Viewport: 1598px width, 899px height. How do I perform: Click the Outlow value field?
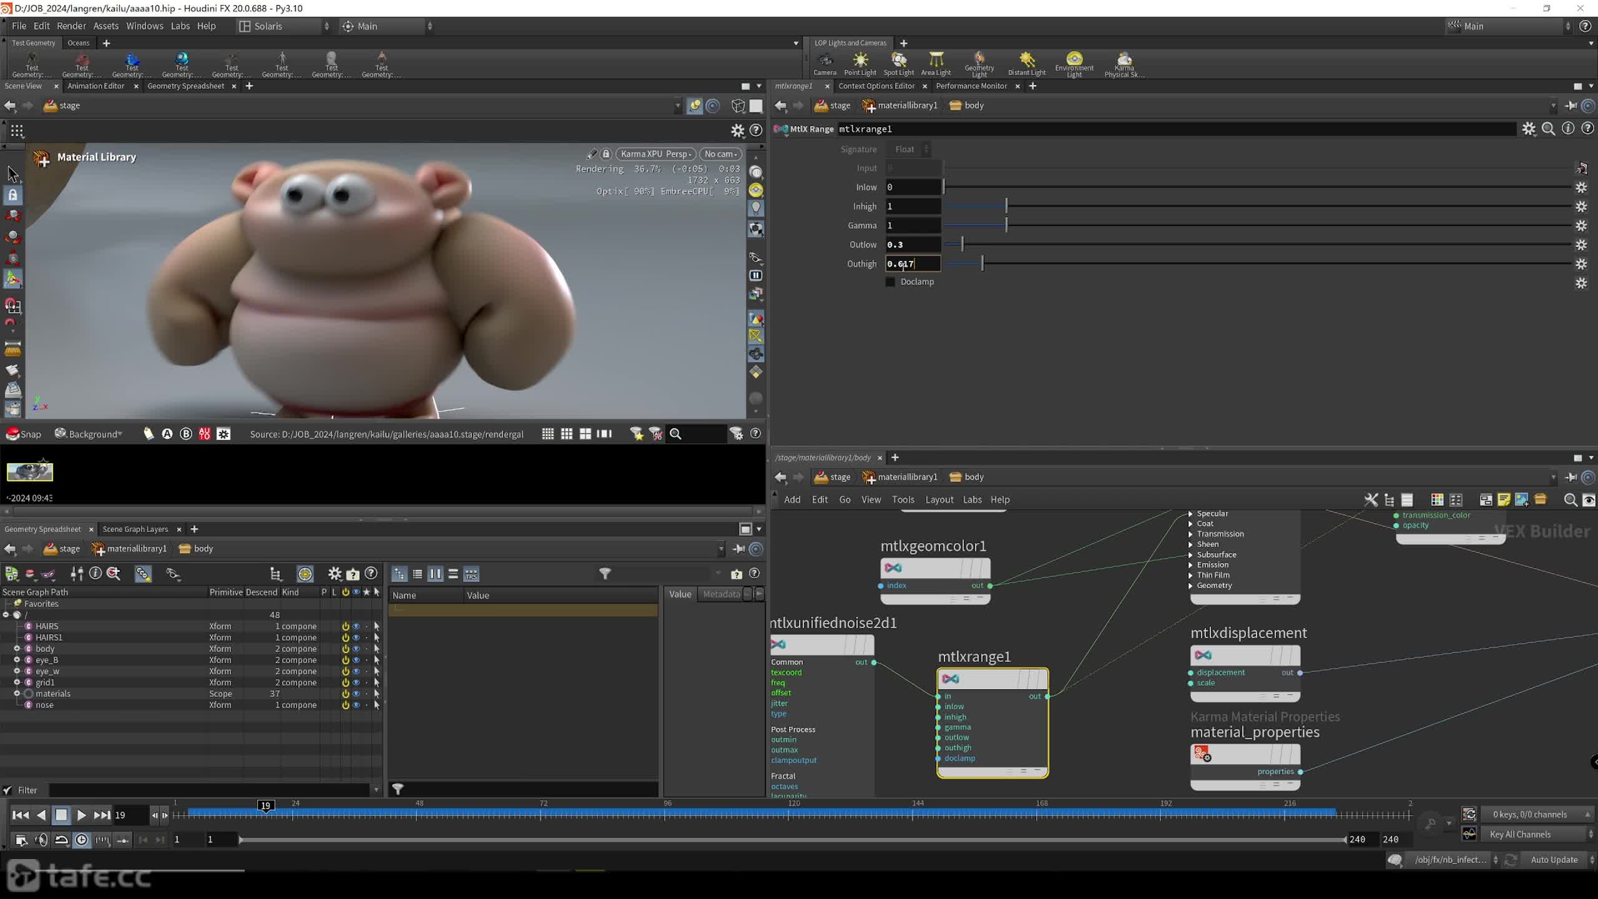(x=913, y=245)
